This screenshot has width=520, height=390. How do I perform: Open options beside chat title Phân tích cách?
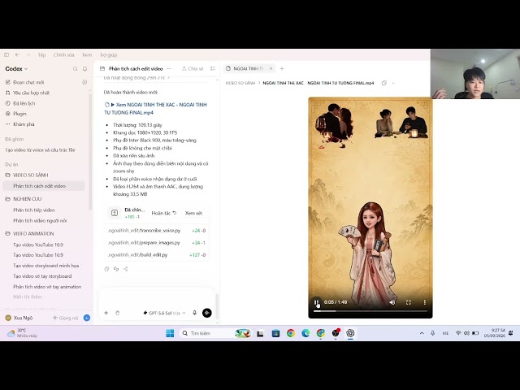point(169,68)
